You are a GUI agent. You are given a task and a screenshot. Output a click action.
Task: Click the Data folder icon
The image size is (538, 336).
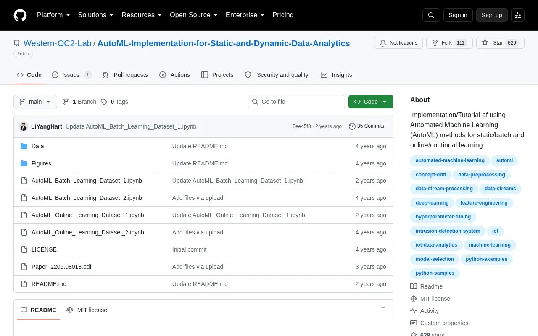(x=24, y=146)
